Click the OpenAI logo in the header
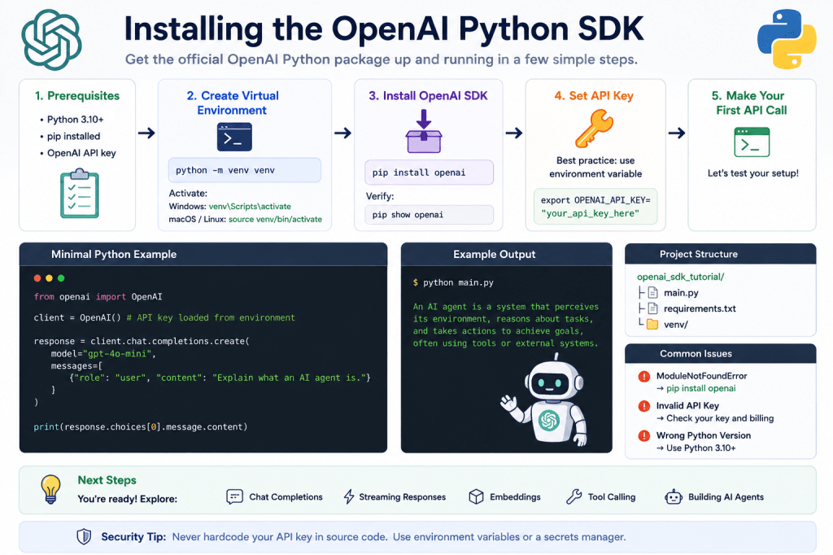Image resolution: width=833 pixels, height=555 pixels. [51, 40]
